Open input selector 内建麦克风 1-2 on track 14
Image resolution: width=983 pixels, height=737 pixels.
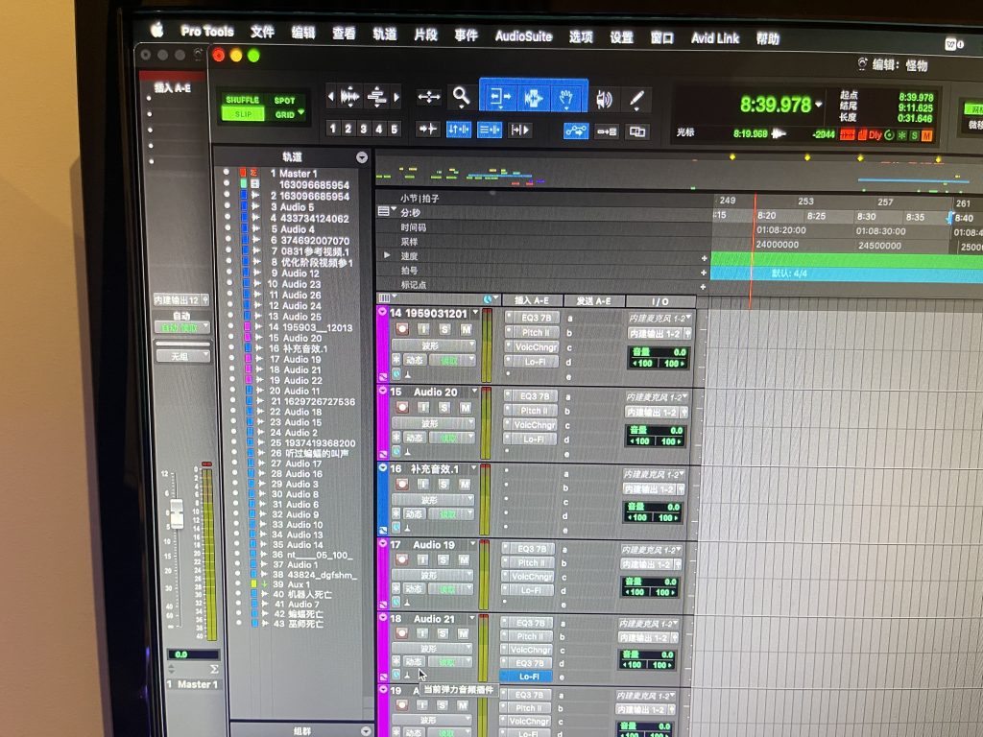[659, 319]
